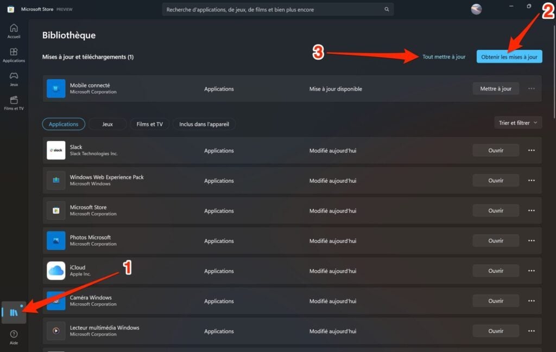Click the Tout mettre à jour link
Viewport: 556px width, 352px height.
point(444,56)
